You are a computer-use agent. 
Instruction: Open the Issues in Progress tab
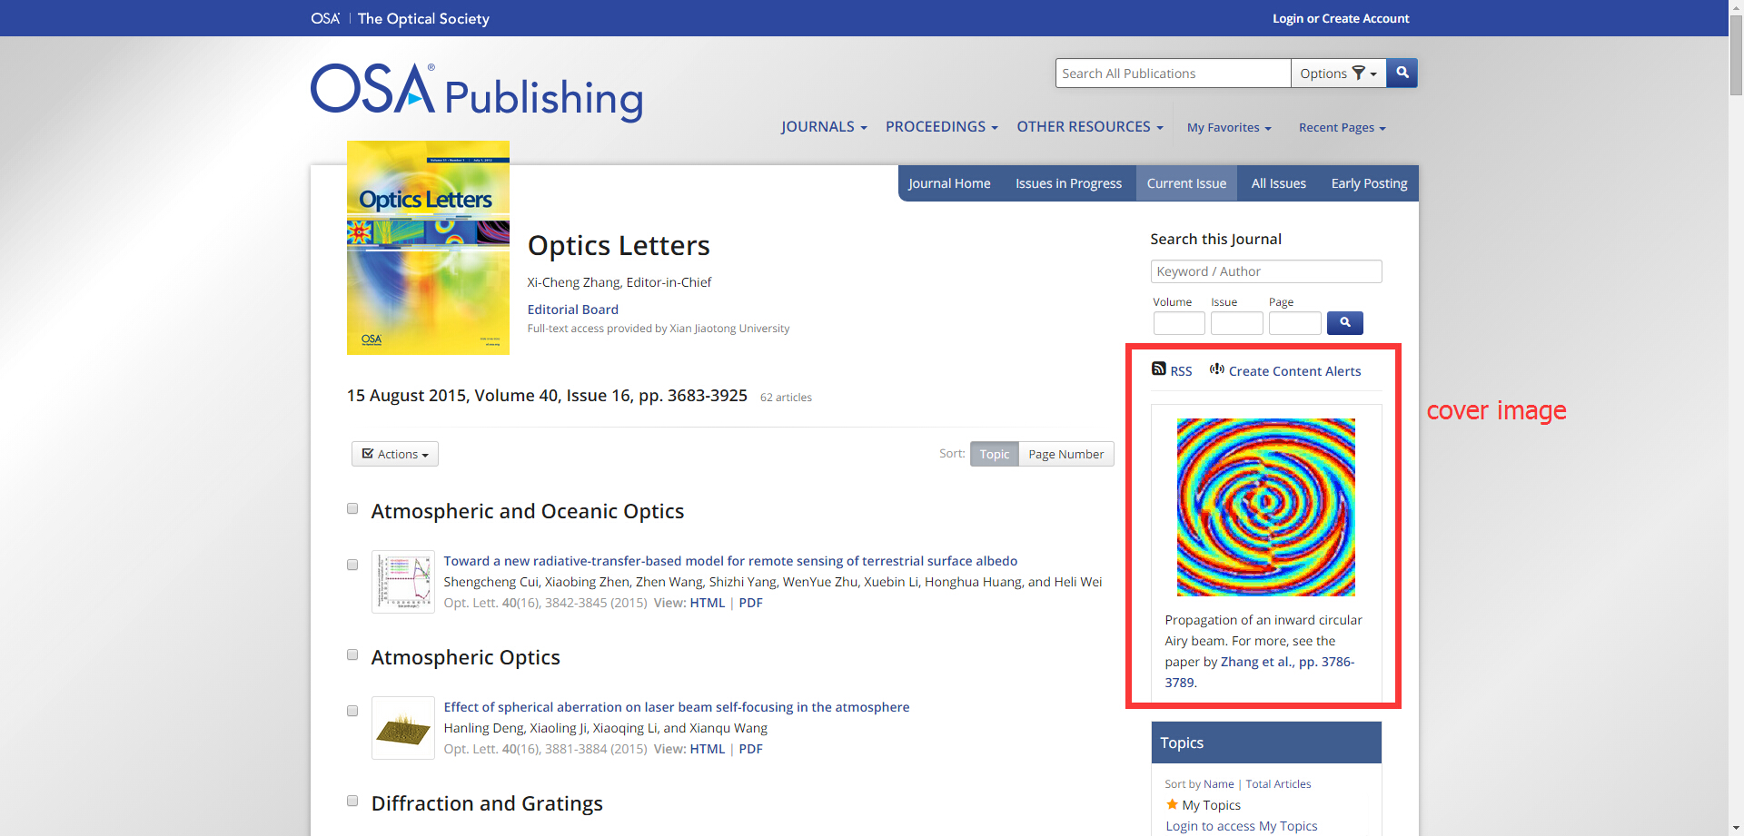[x=1068, y=183]
